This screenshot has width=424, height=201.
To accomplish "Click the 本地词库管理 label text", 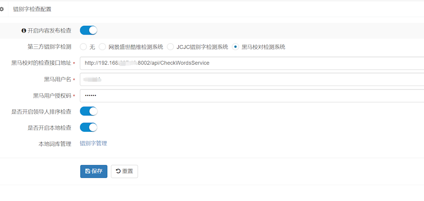I will (55, 144).
